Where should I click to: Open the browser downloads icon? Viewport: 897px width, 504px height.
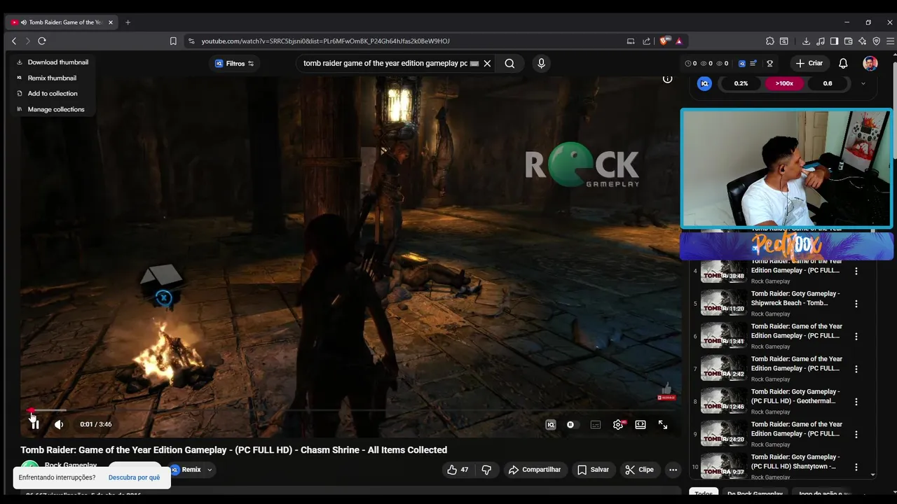click(807, 41)
